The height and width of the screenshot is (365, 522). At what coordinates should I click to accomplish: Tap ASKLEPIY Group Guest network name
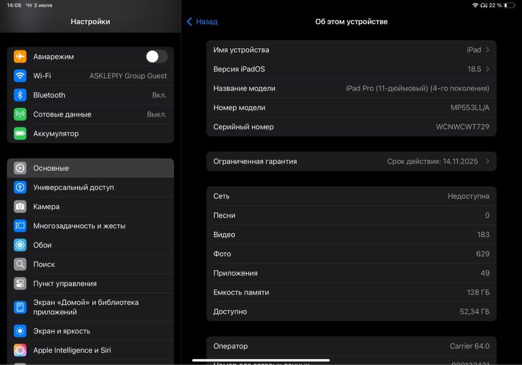click(128, 76)
